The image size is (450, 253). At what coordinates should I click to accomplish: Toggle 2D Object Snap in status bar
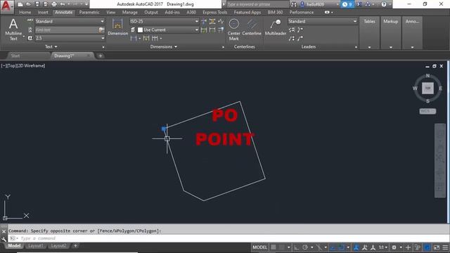click(341, 247)
